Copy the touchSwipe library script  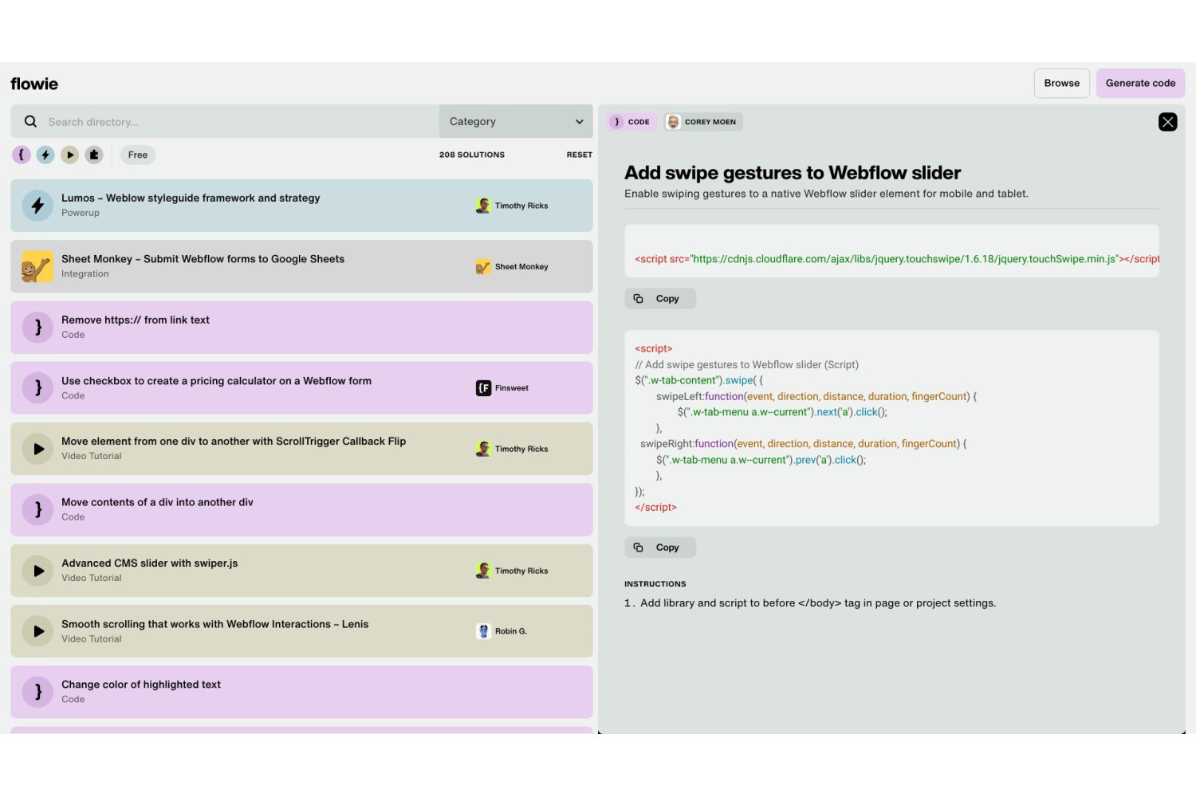coord(660,299)
